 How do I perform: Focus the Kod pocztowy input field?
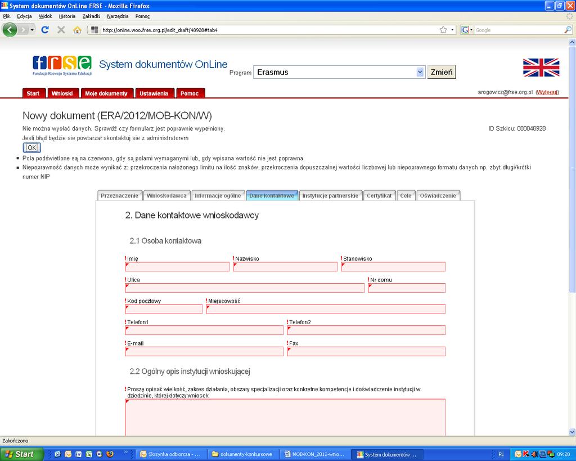tap(164, 309)
